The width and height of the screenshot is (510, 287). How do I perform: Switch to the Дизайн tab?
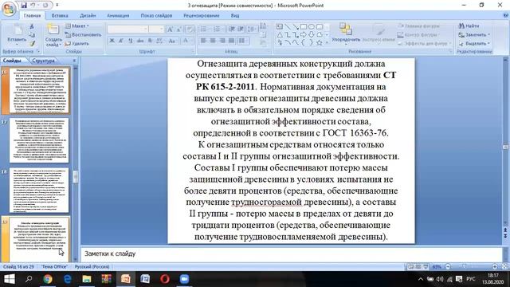click(x=88, y=16)
